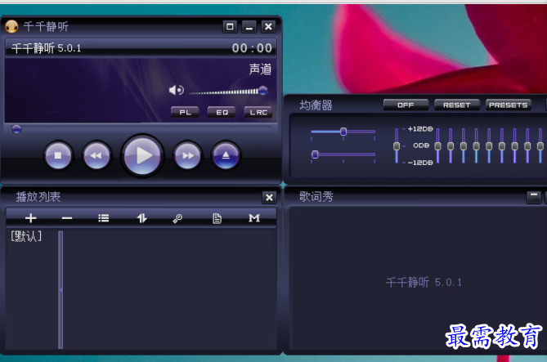Click the TTPlayer orange logo icon

coord(11,26)
